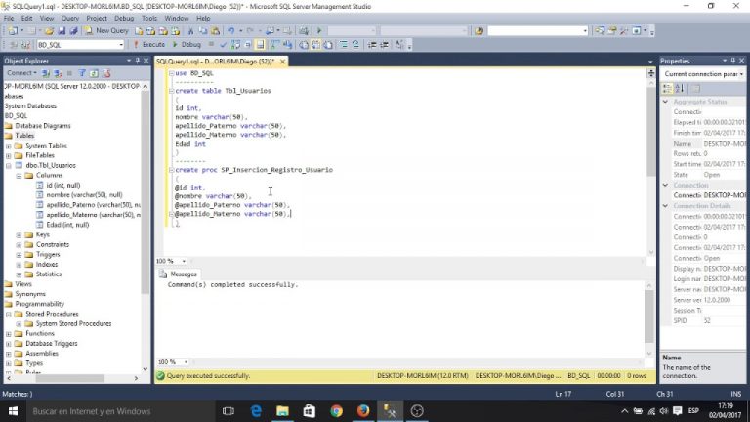The image size is (750, 422).
Task: Click the Save All icon
Action: click(73, 31)
